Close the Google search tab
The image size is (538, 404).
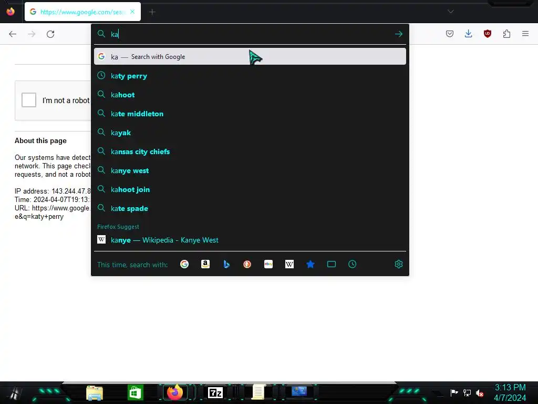(132, 12)
